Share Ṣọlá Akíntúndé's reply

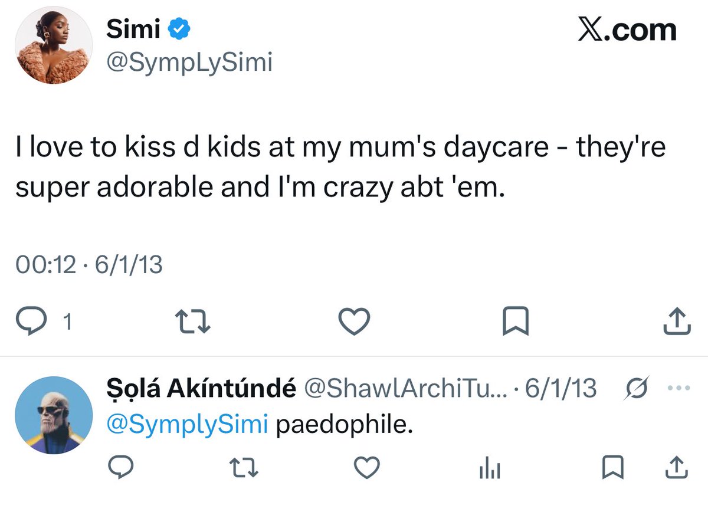pyautogui.click(x=676, y=468)
